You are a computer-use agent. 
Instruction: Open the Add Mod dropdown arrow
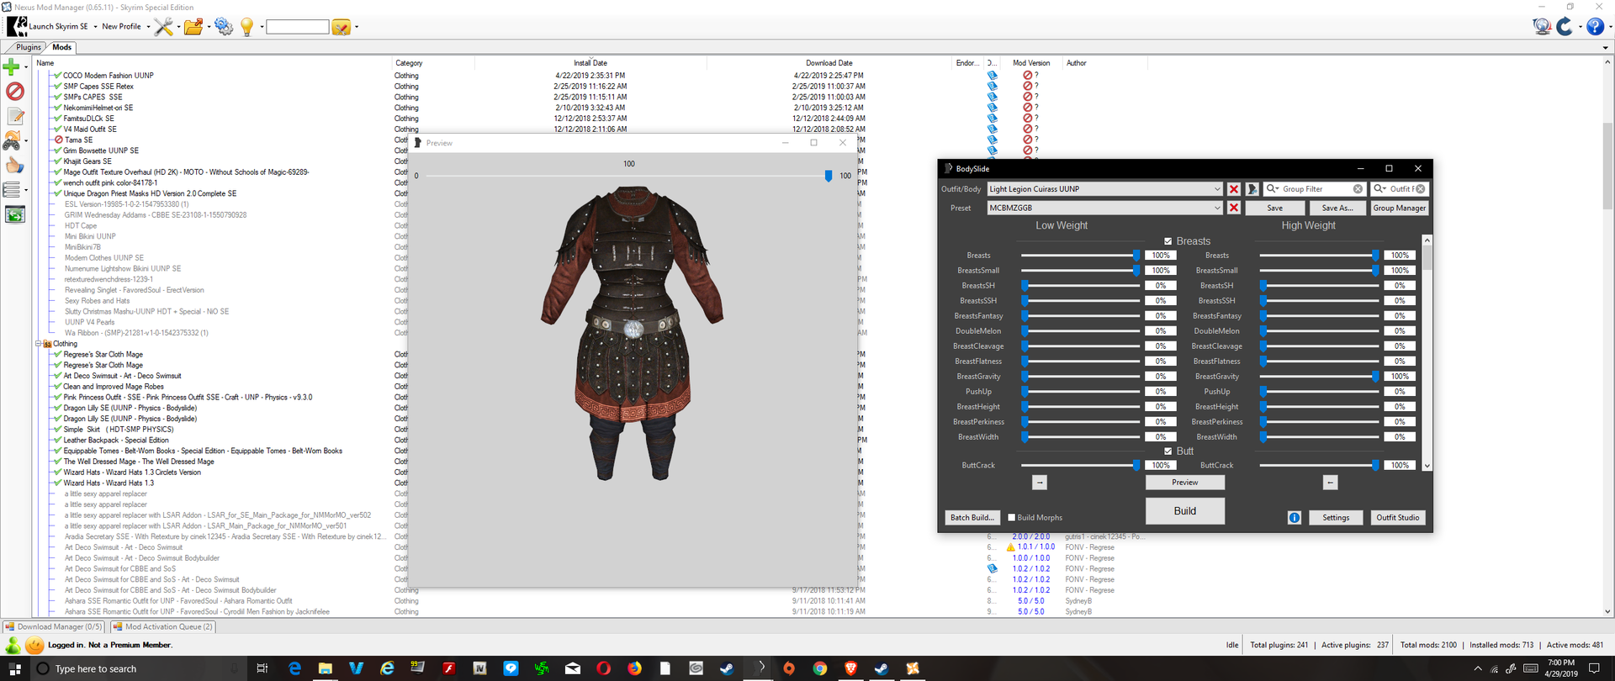tap(26, 67)
